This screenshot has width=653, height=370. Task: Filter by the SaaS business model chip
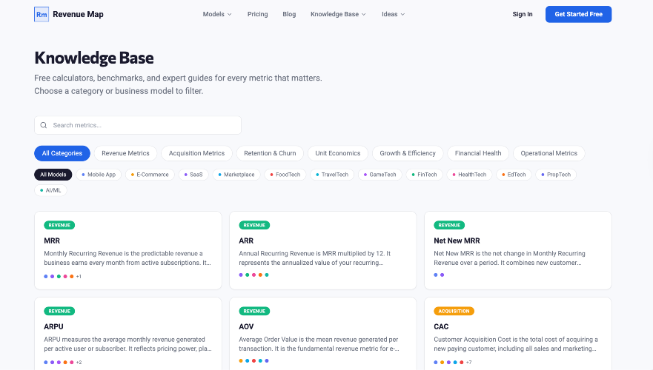point(193,175)
